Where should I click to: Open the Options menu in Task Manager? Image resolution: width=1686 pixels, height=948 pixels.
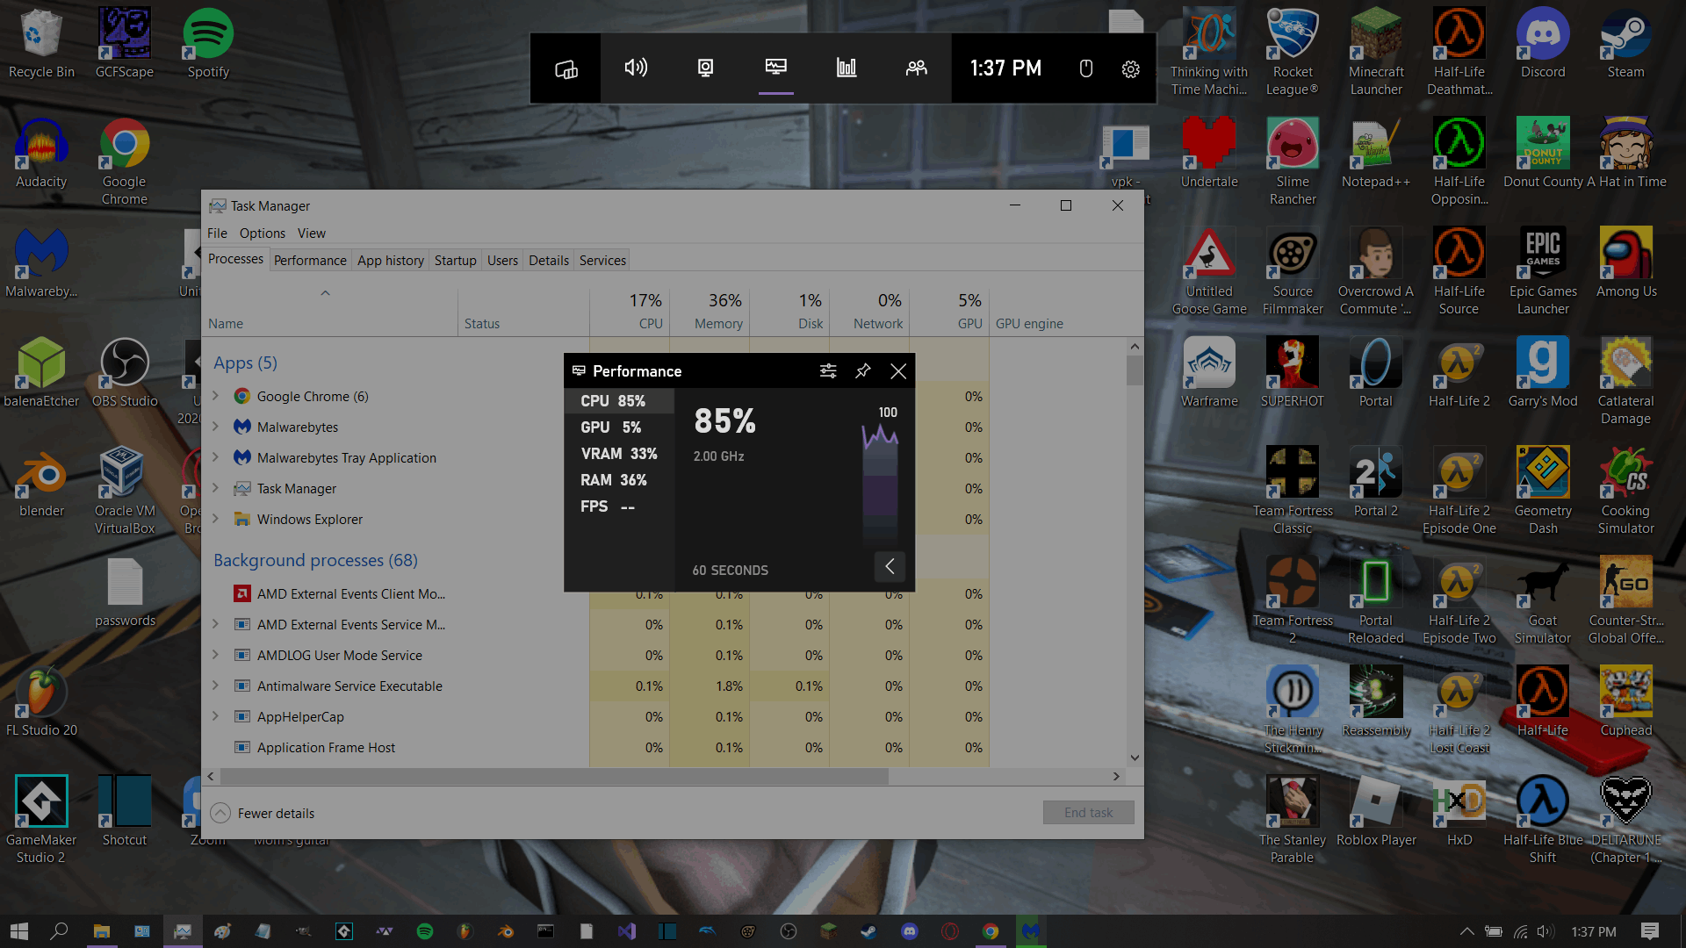click(262, 233)
